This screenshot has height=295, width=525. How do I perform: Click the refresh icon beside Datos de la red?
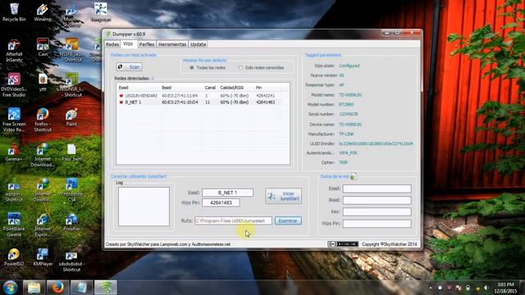point(354,176)
